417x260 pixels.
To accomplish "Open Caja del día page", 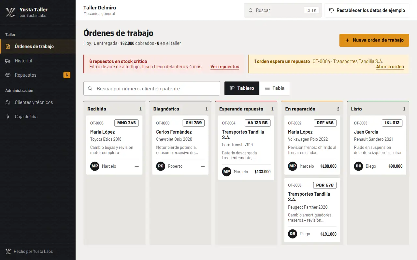I will tap(38, 117).
